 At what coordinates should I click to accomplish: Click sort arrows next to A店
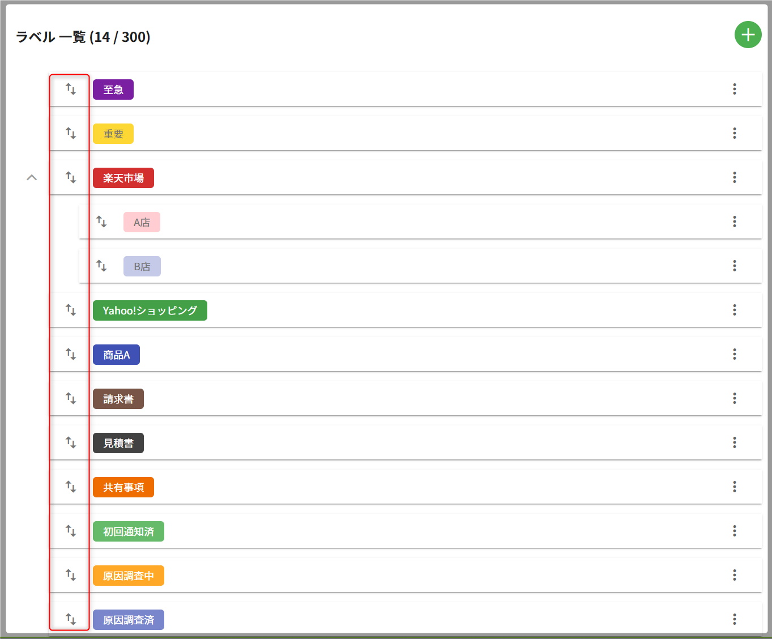tap(101, 221)
